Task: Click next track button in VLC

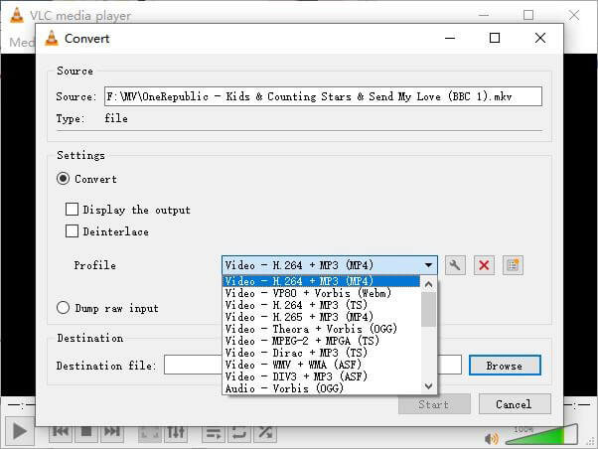Action: click(x=112, y=432)
